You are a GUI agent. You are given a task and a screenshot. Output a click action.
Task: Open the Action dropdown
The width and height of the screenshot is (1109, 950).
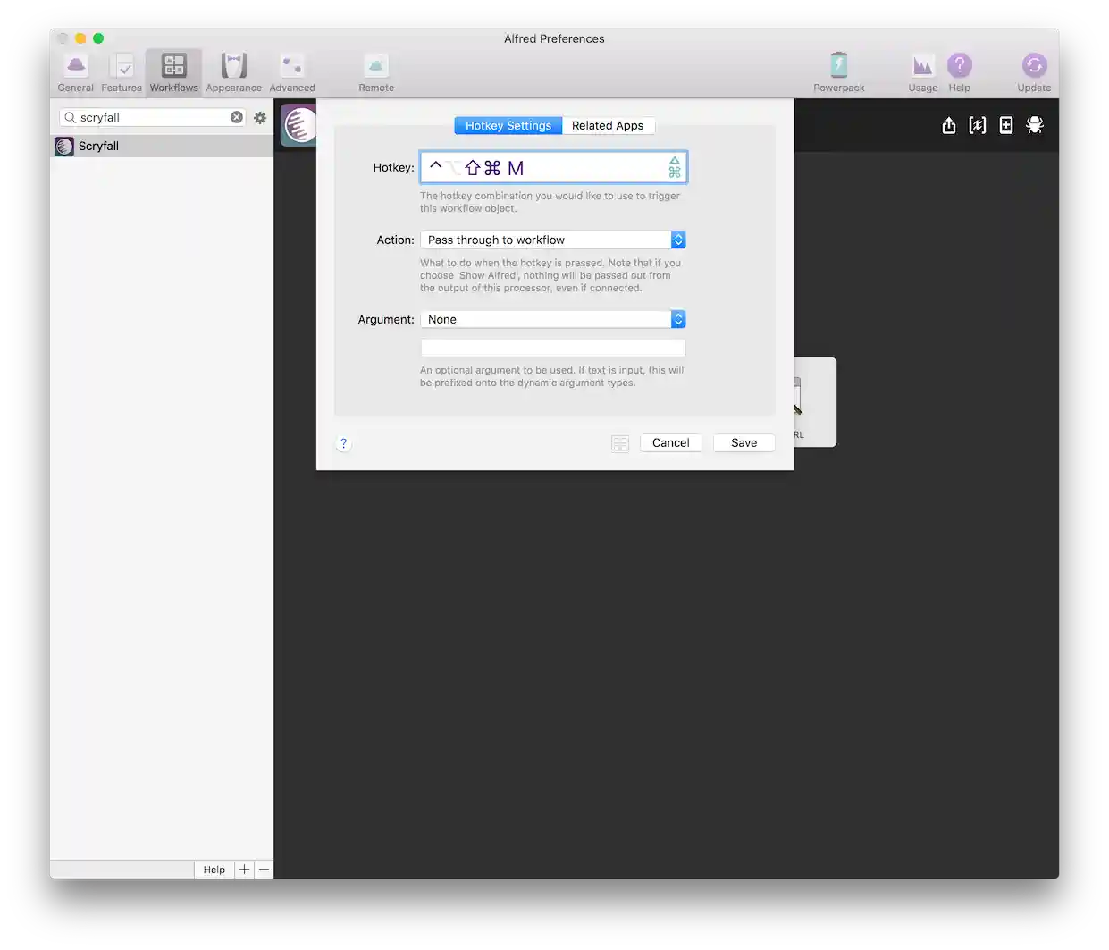tap(677, 240)
